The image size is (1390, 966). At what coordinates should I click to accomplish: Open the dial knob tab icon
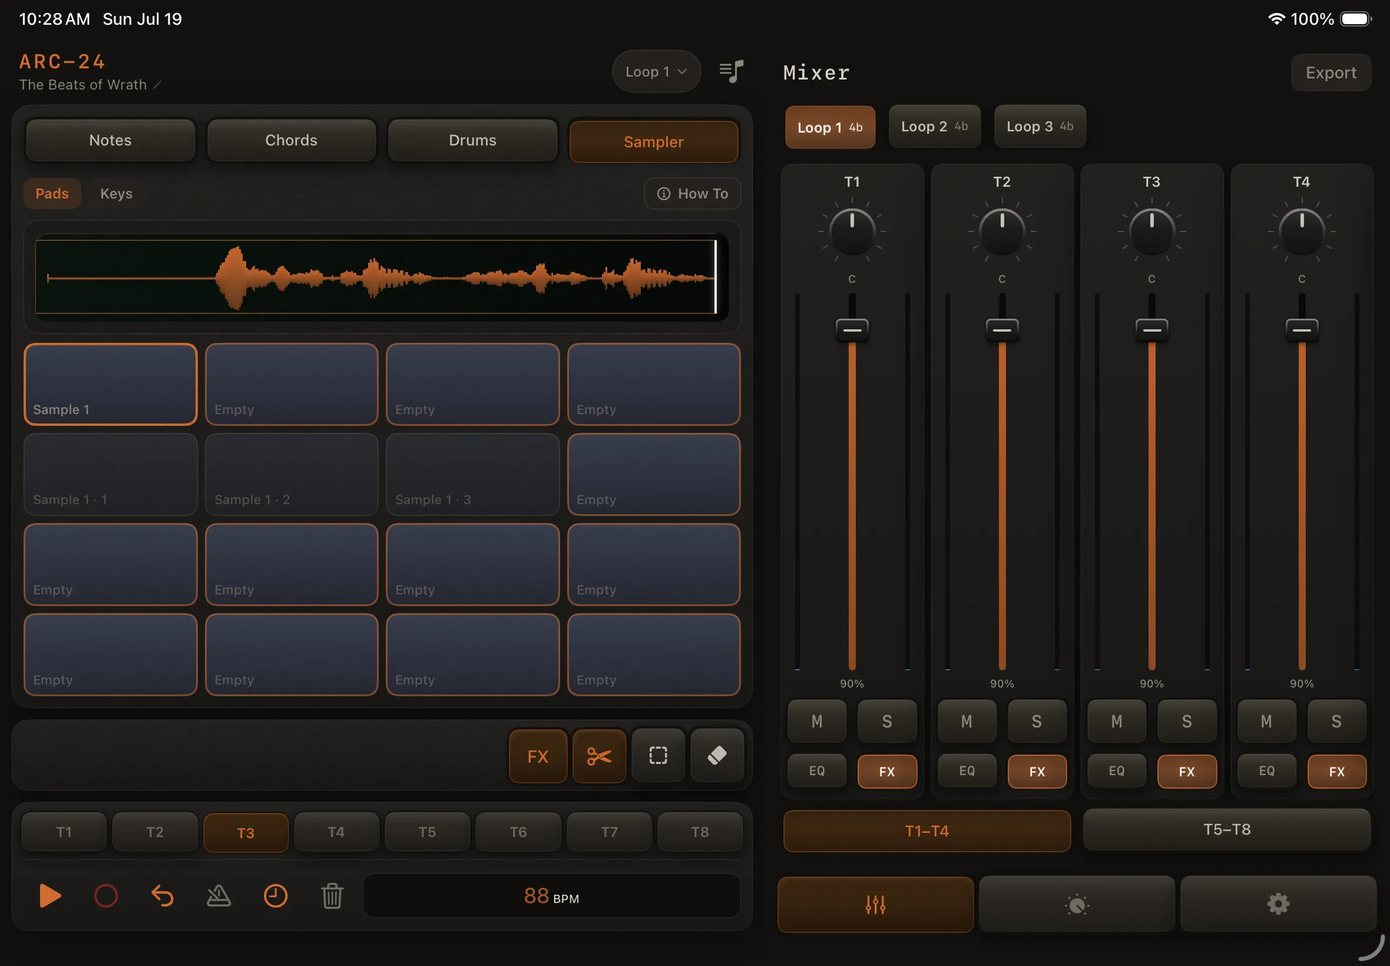pyautogui.click(x=1077, y=904)
